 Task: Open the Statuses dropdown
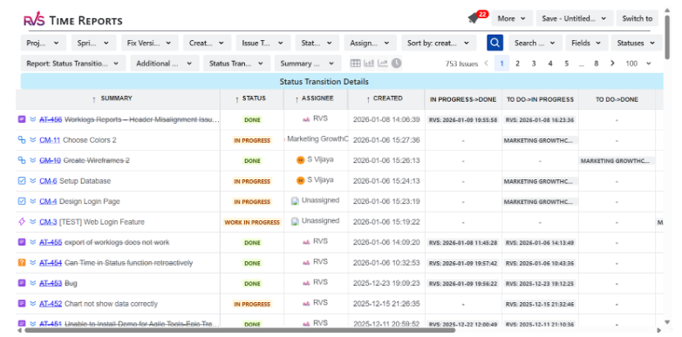tap(637, 43)
